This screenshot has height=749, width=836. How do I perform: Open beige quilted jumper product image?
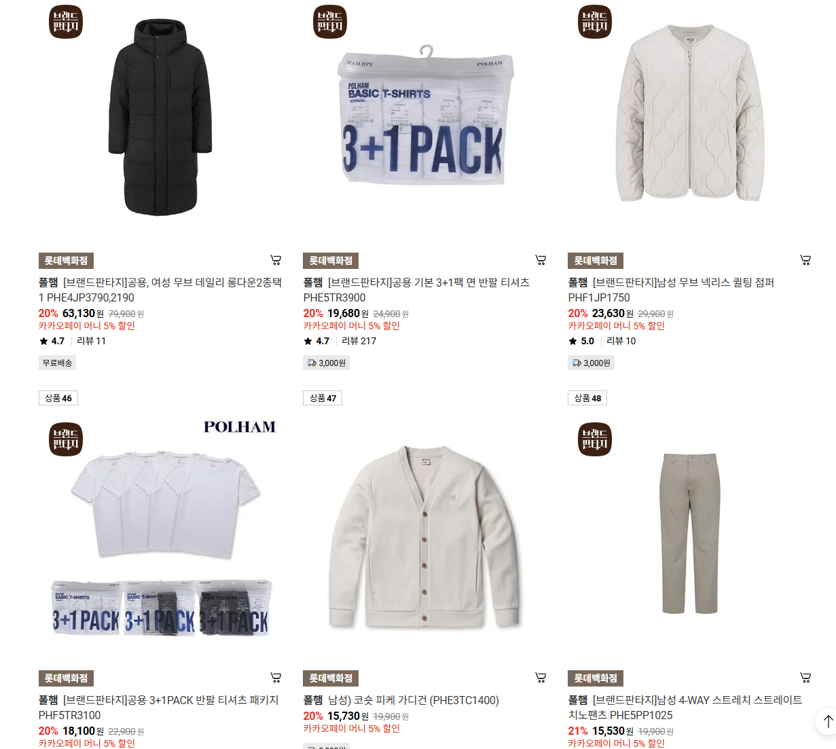690,117
